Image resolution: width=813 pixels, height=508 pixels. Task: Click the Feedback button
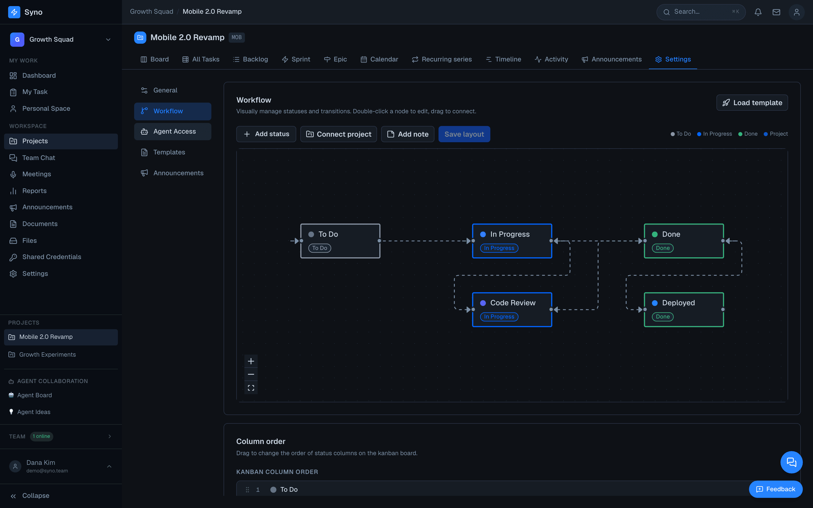(x=776, y=489)
